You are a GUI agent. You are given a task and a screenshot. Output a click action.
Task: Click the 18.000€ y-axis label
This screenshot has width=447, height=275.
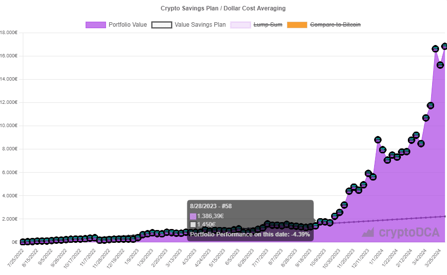coord(8,33)
